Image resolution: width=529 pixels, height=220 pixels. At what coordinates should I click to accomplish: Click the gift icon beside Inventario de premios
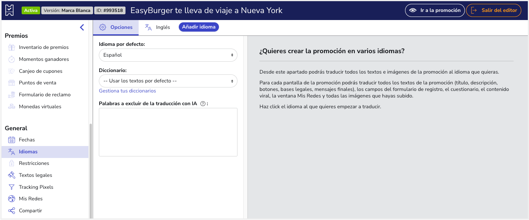tap(12, 47)
